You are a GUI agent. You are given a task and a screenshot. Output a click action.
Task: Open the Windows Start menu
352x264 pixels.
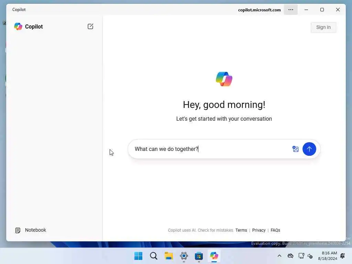[138, 256]
